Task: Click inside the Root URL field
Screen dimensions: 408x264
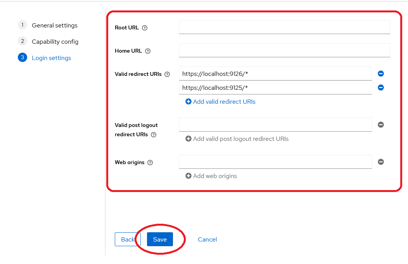Action: coord(284,27)
